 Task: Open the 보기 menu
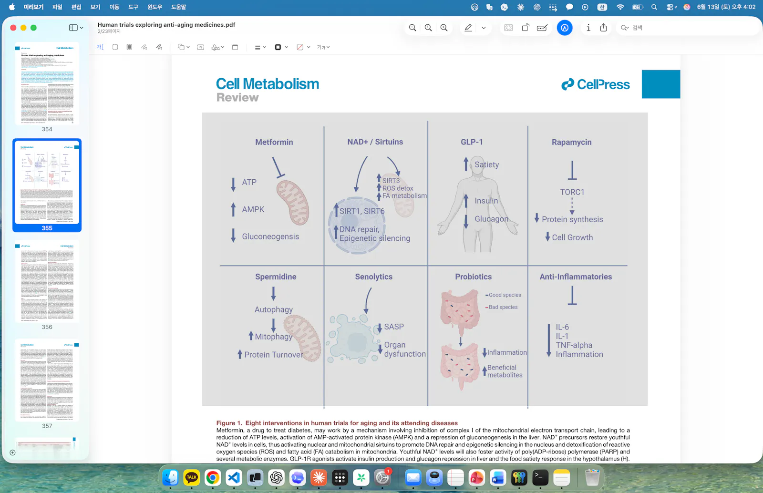[95, 7]
